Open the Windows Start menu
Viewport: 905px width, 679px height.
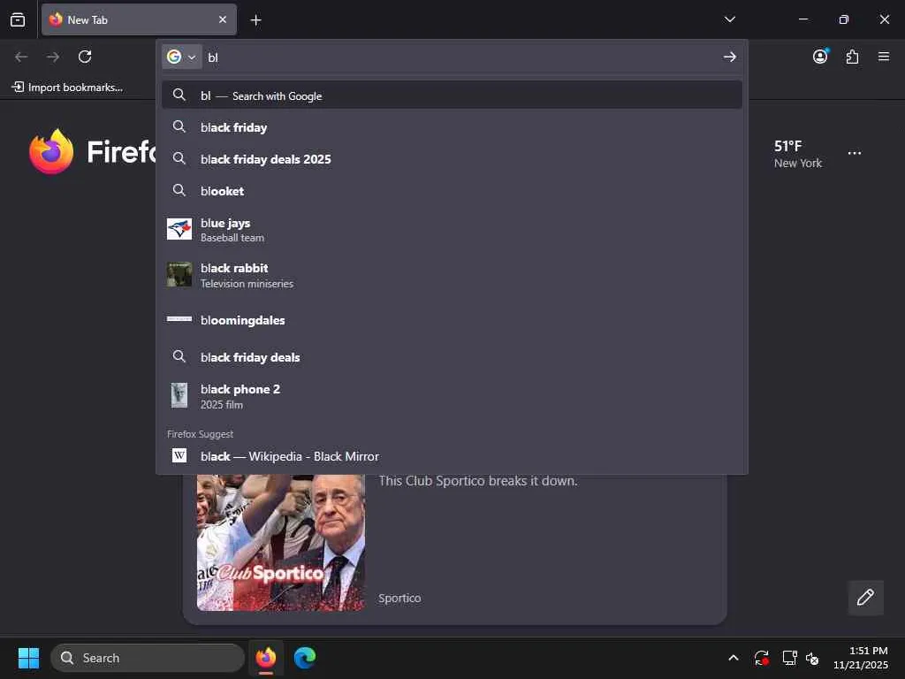pyautogui.click(x=28, y=658)
